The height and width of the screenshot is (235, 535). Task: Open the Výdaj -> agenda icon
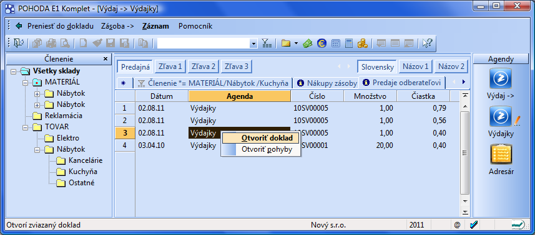(x=500, y=78)
